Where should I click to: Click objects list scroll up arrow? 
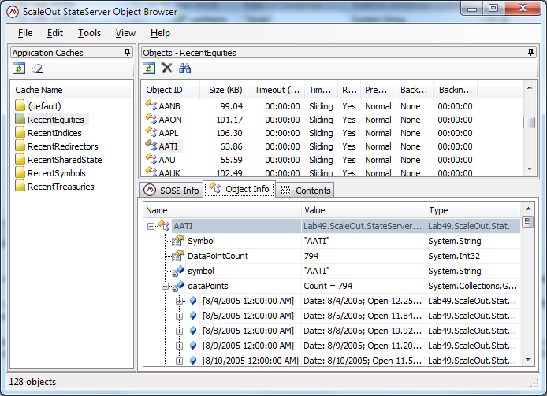(530, 87)
